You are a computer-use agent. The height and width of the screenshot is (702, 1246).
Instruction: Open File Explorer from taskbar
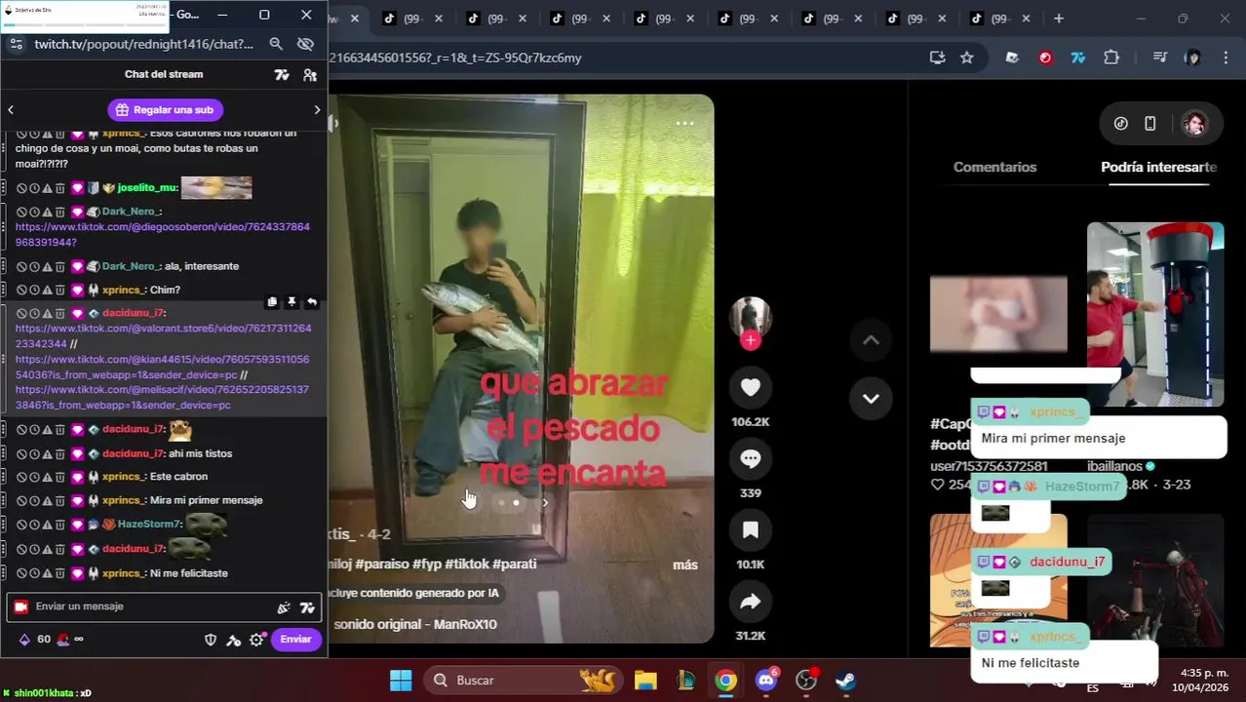(645, 680)
